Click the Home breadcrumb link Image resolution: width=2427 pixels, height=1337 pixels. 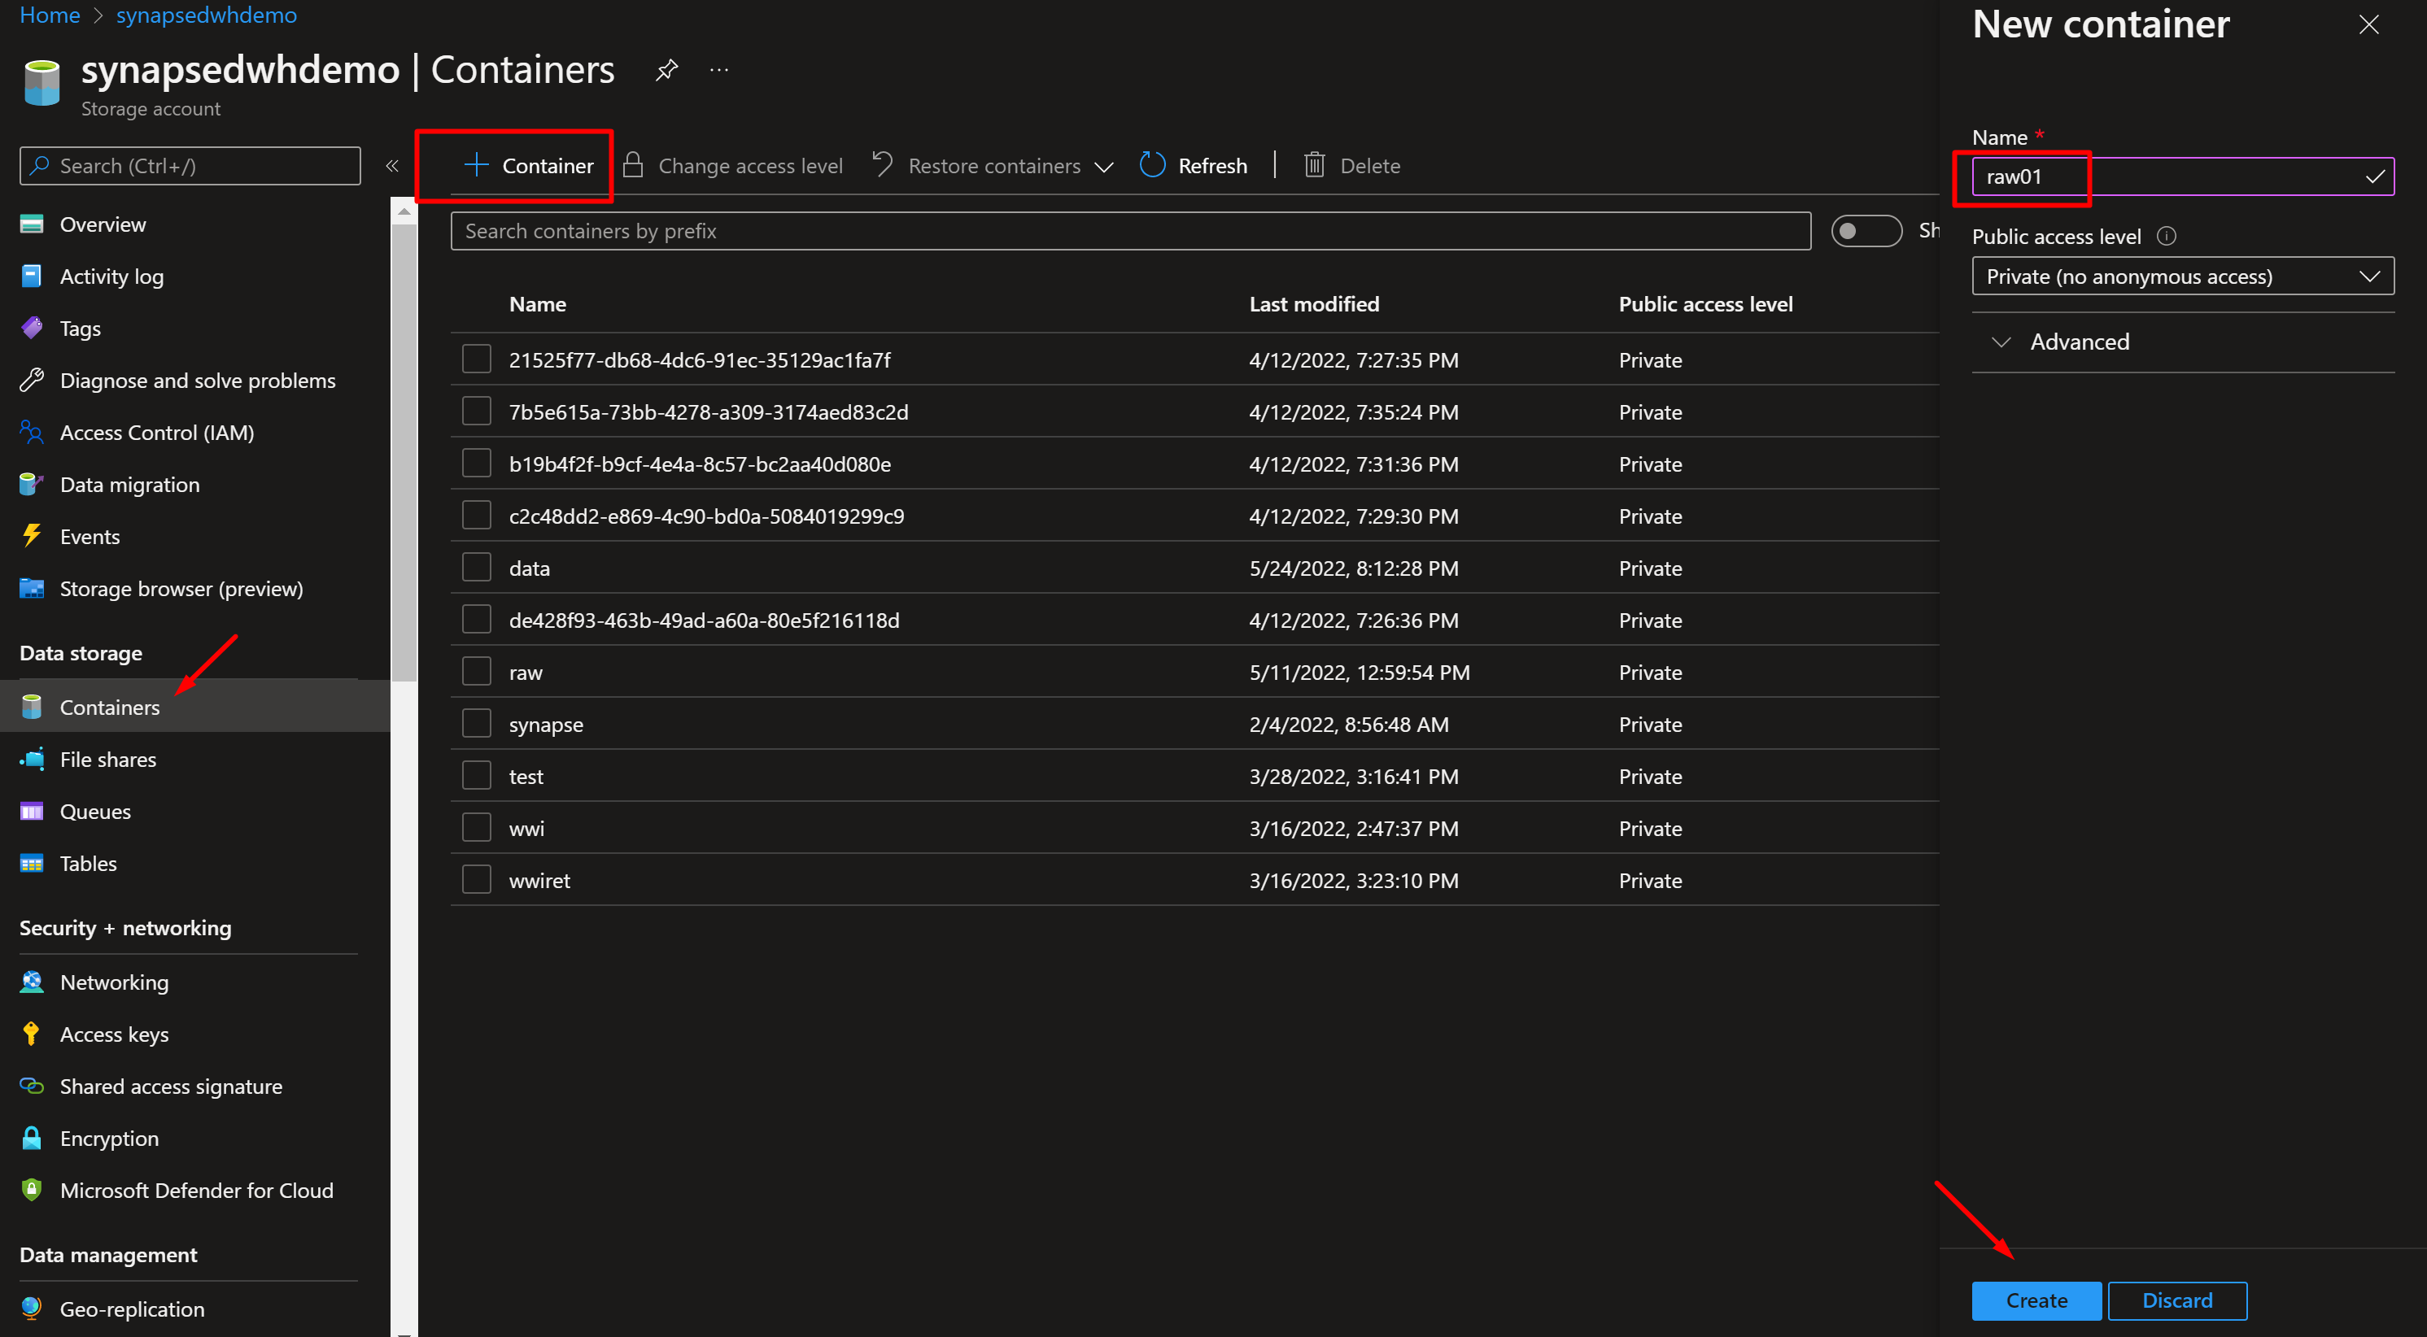click(x=50, y=15)
